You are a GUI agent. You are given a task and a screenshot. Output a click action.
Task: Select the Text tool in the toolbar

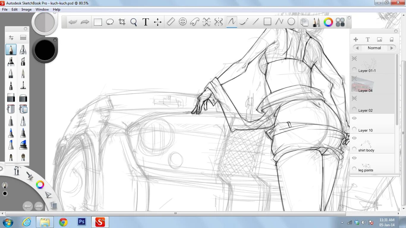[x=146, y=22]
